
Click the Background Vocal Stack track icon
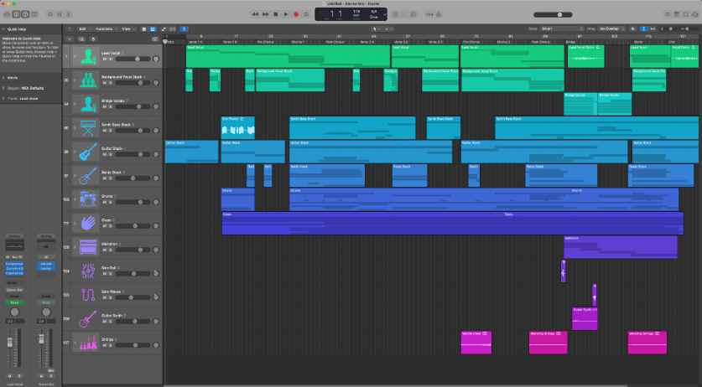(x=88, y=80)
